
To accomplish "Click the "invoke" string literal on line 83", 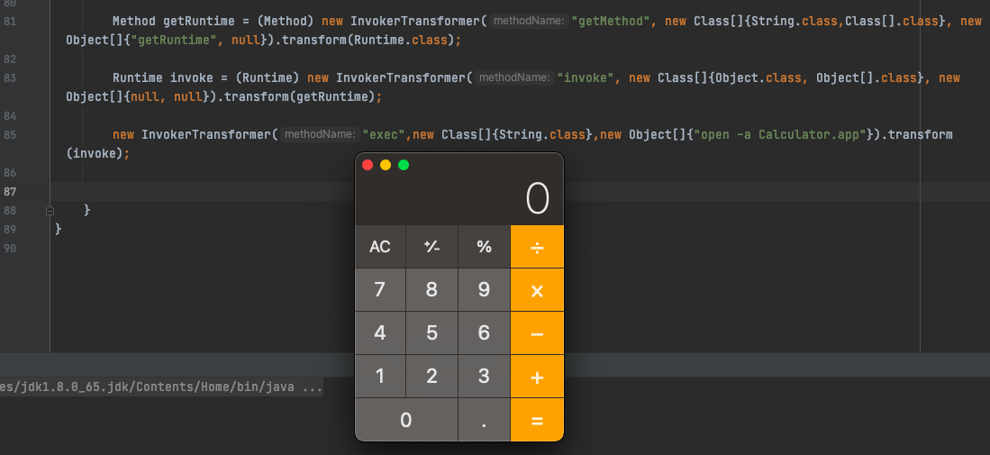I will click(x=586, y=78).
